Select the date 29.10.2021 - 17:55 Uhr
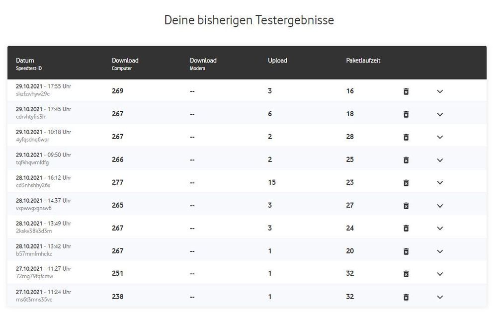This screenshot has width=496, height=315. (43, 86)
